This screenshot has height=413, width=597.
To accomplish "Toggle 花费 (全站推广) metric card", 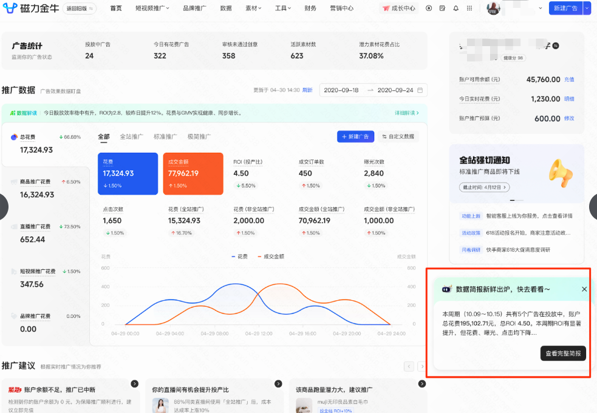I will point(193,221).
